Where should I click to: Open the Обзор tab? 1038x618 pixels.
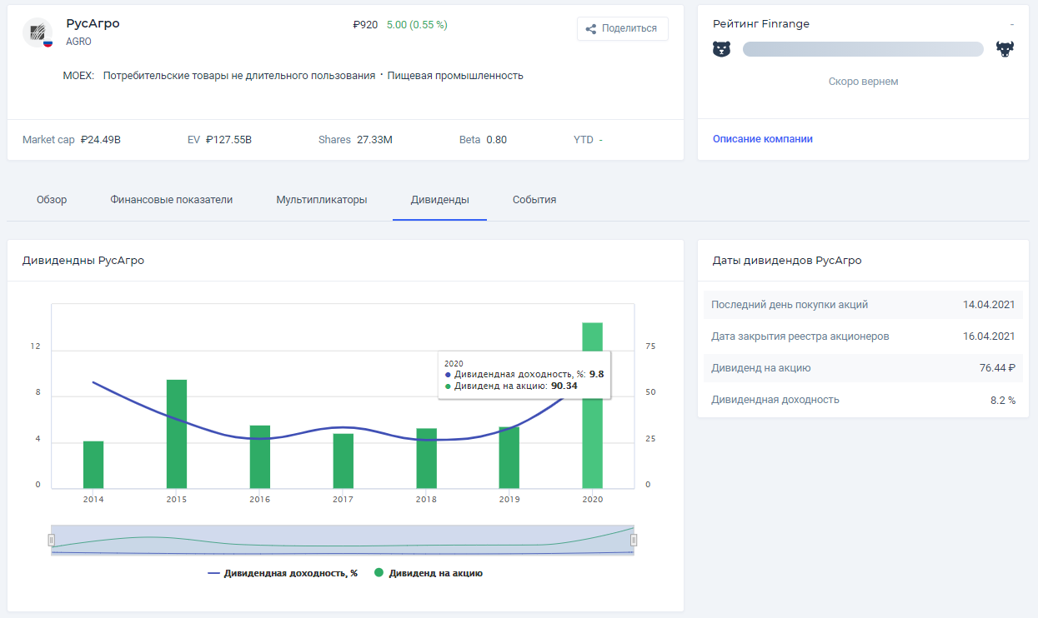coord(52,200)
